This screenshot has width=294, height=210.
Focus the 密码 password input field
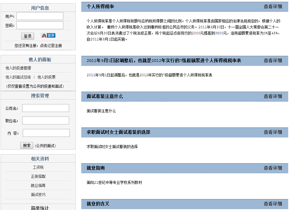click(x=40, y=25)
